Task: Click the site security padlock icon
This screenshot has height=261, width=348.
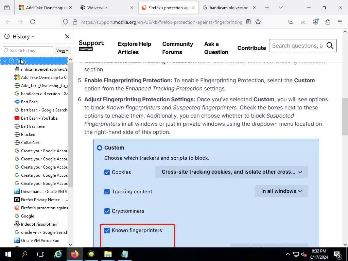Action: coord(75,22)
